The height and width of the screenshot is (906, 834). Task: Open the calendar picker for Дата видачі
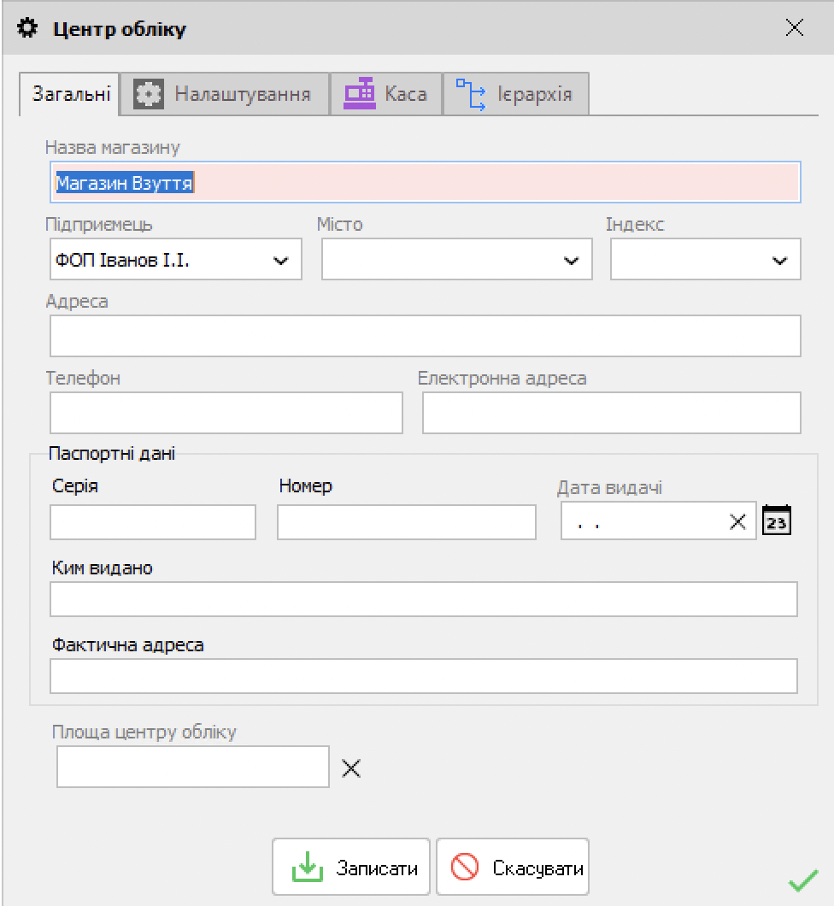[777, 521]
